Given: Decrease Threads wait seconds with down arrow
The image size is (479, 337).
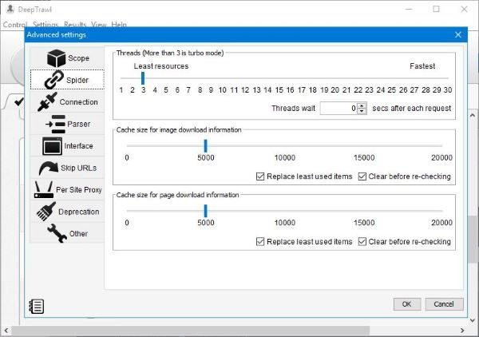Looking at the screenshot, I should click(362, 111).
